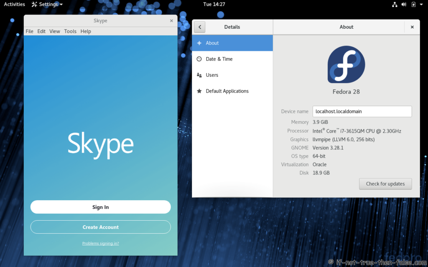
Task: Click the Settings wrench icon in top bar
Action: (x=34, y=4)
